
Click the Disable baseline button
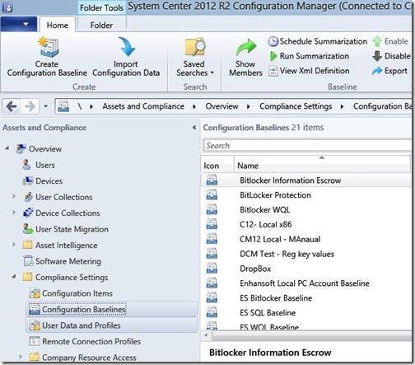click(x=391, y=56)
